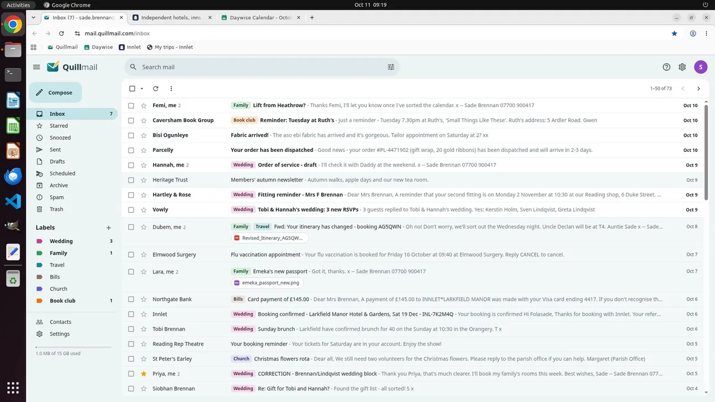Open the Scheduled folder
Viewport: 715px width, 402px height.
click(x=73, y=174)
